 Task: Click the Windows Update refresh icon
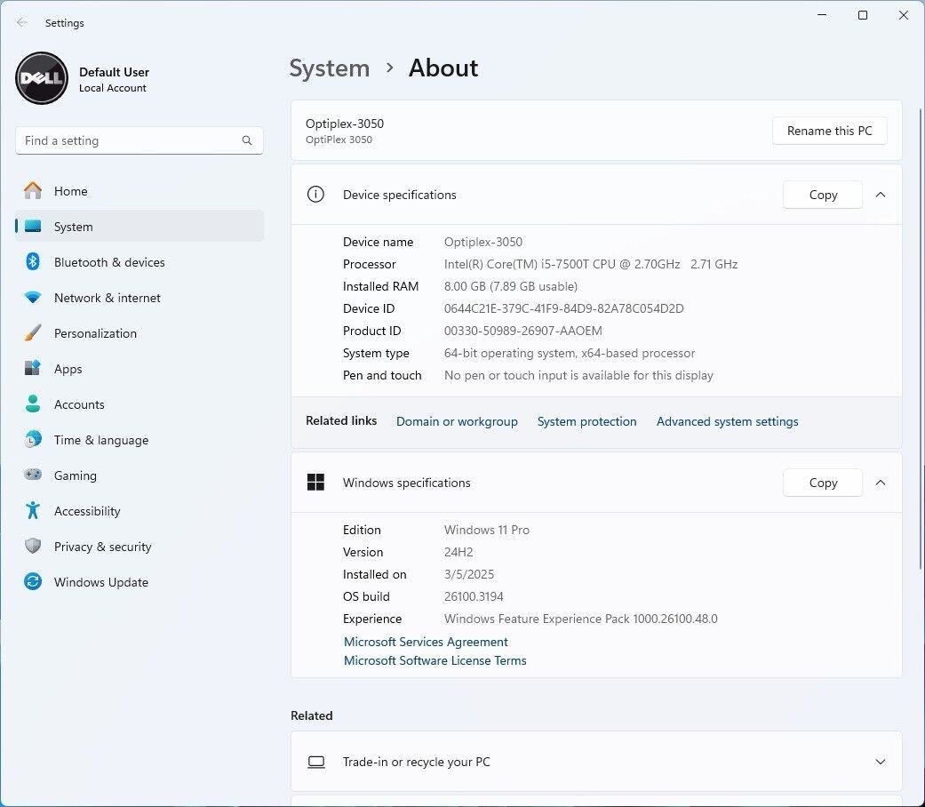(33, 581)
